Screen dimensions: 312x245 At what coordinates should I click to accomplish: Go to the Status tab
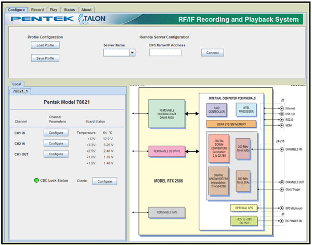pos(70,10)
